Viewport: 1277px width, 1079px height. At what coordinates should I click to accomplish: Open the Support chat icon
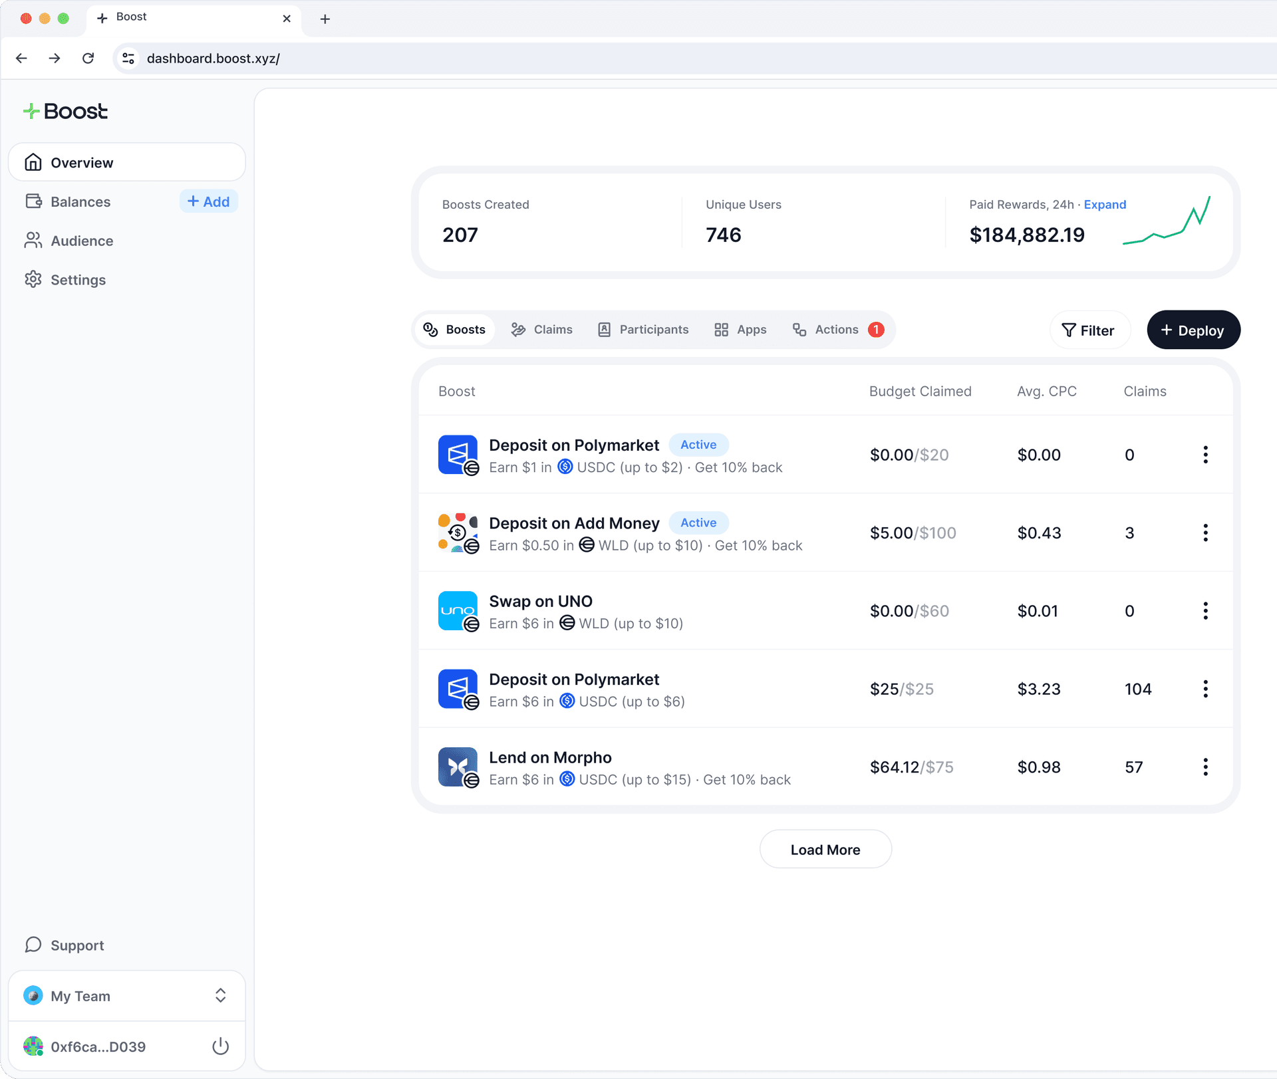(x=33, y=945)
